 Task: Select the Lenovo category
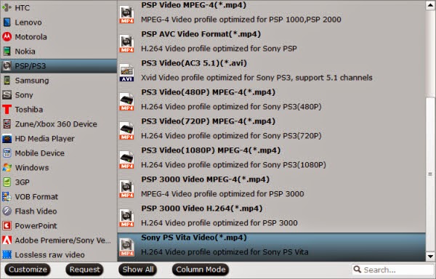[59, 23]
